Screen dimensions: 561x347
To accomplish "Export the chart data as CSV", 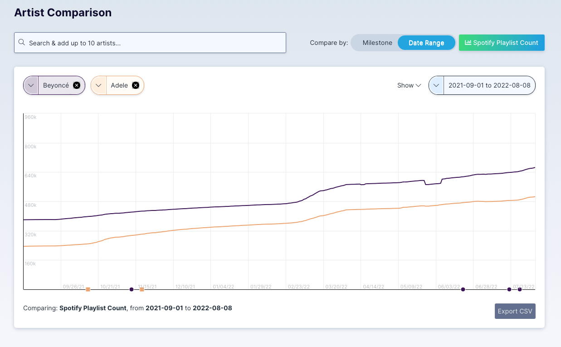I will (x=515, y=311).
